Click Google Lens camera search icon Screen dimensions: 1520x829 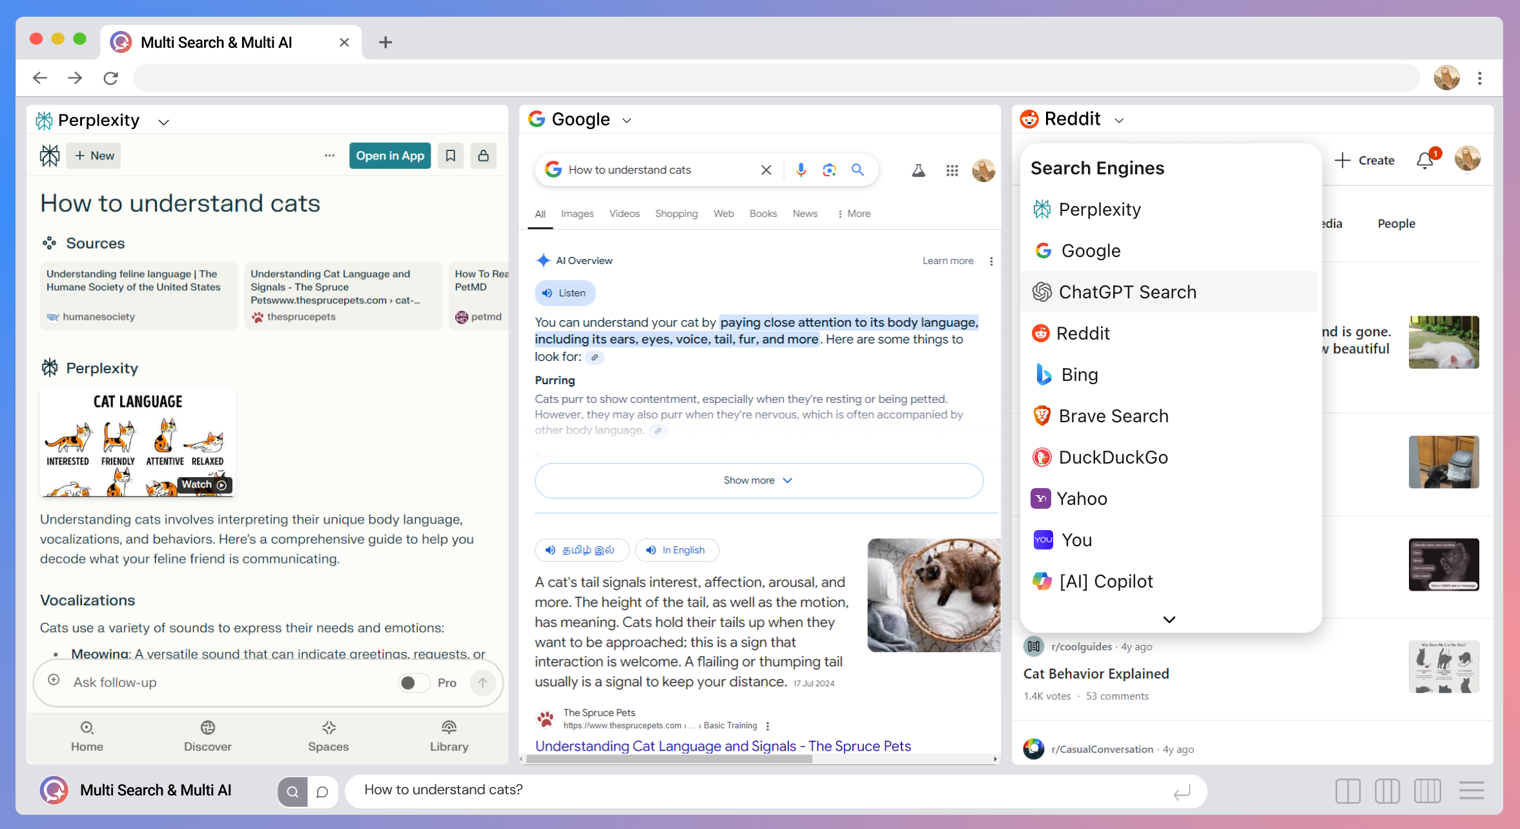click(x=829, y=170)
